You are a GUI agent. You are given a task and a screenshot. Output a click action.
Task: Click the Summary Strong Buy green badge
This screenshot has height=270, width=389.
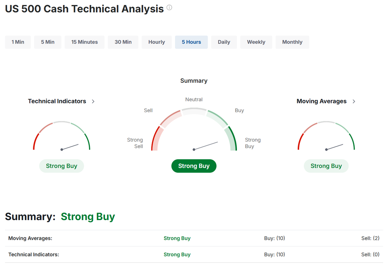pos(194,166)
